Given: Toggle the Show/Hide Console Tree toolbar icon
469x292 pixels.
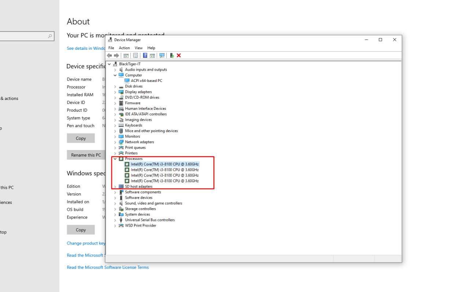Looking at the screenshot, I should [x=126, y=56].
